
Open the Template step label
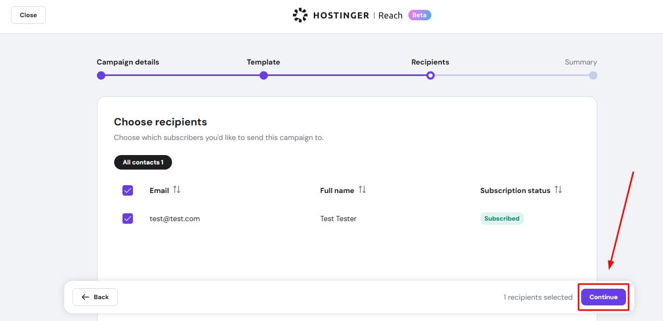click(263, 62)
